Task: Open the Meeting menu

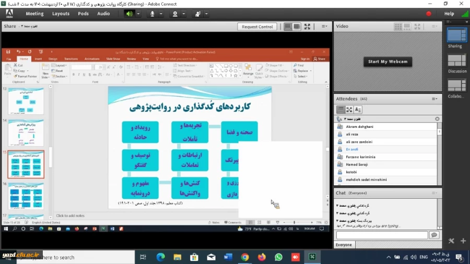Action: [x=34, y=14]
